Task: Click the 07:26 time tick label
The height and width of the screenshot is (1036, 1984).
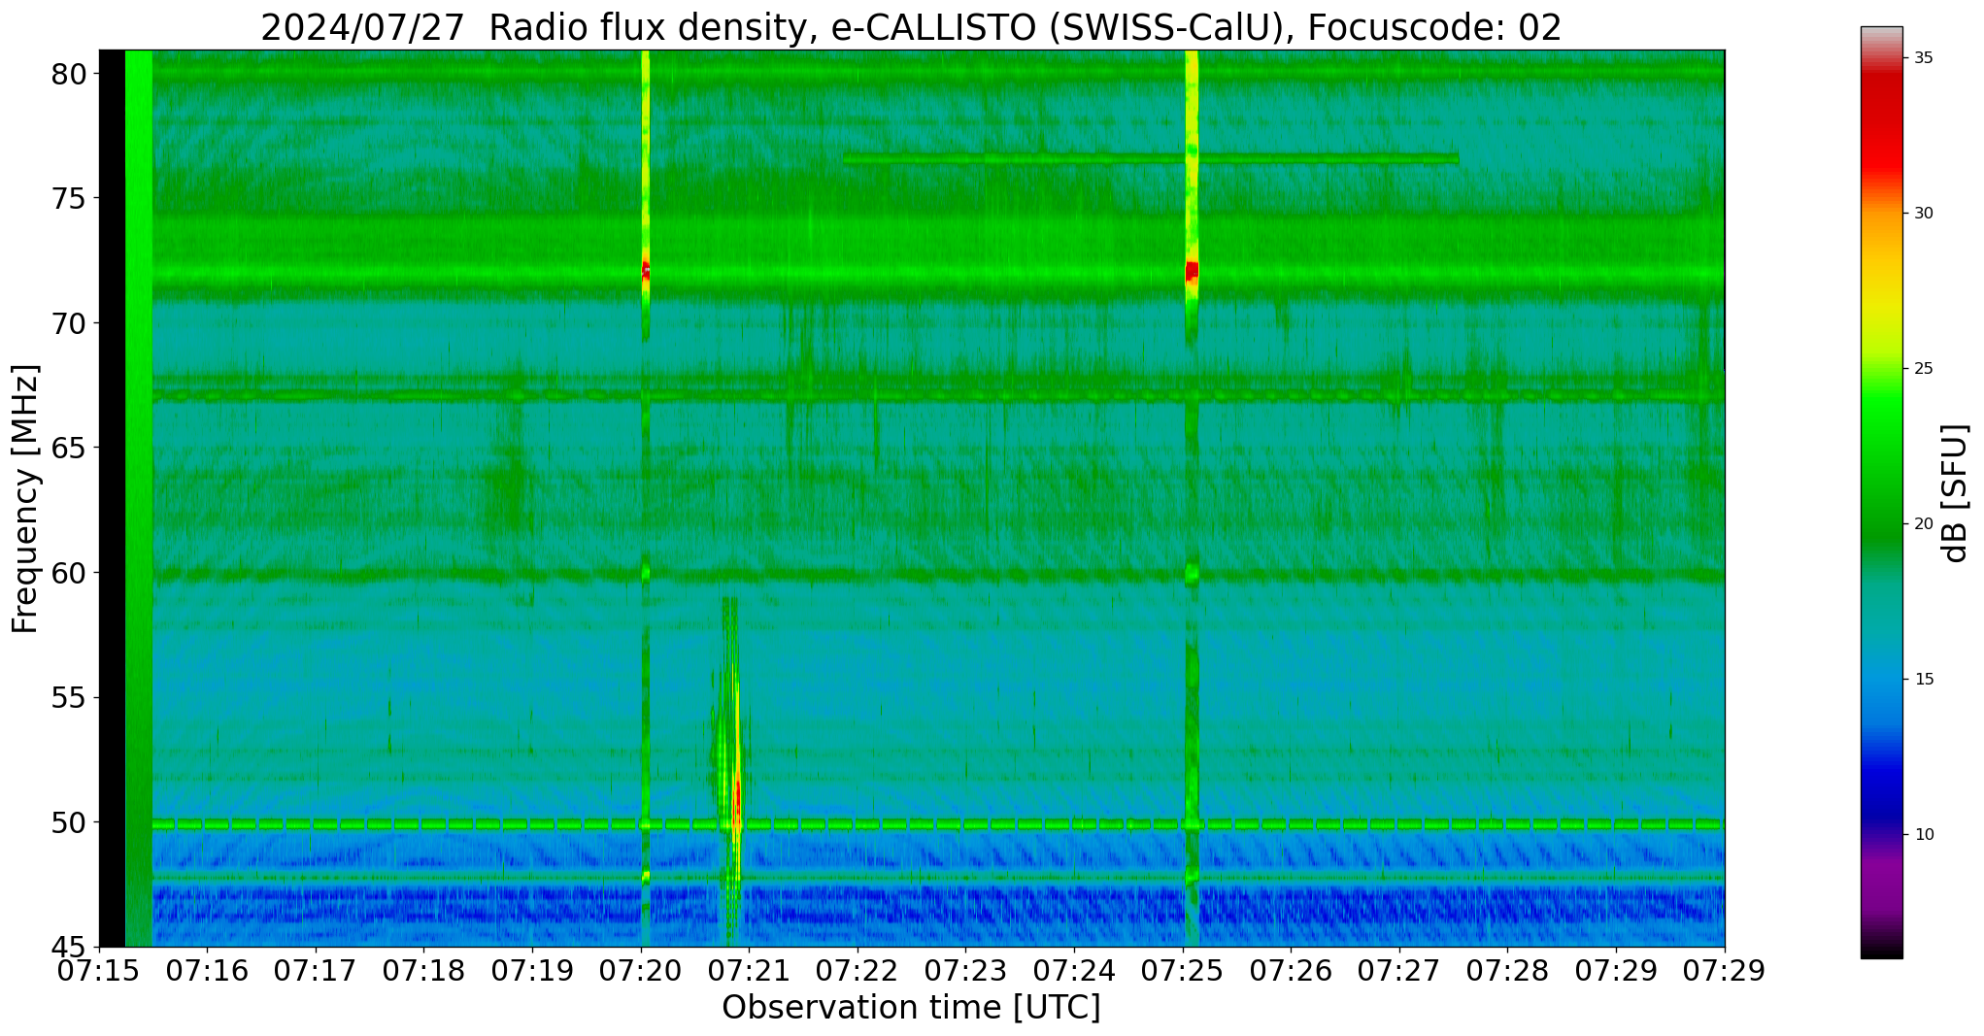Action: [x=1291, y=971]
